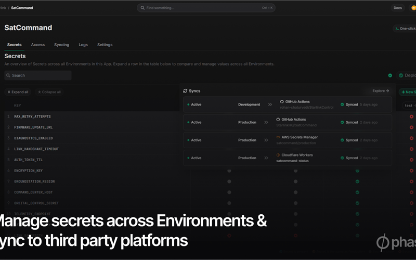Click the green check in ENCRYPTION_KEY row
The width and height of the screenshot is (416, 260).
tap(357, 171)
